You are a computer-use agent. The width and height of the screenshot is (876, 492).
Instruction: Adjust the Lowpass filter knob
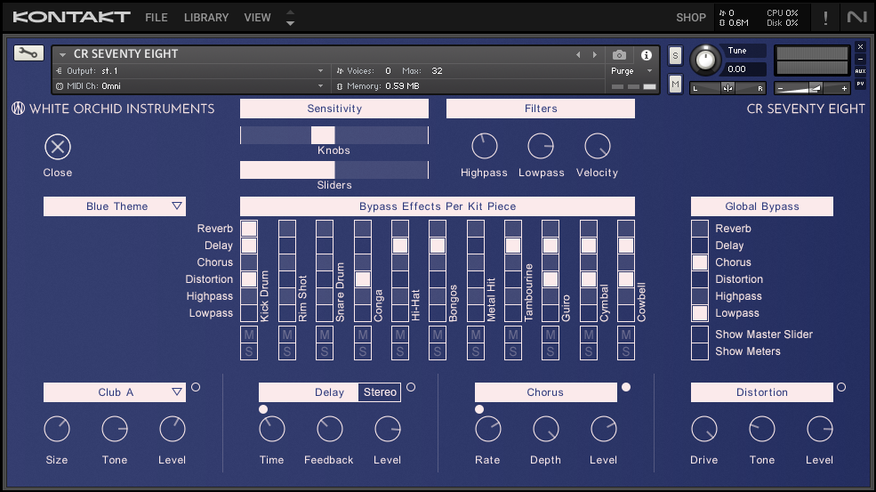click(541, 147)
